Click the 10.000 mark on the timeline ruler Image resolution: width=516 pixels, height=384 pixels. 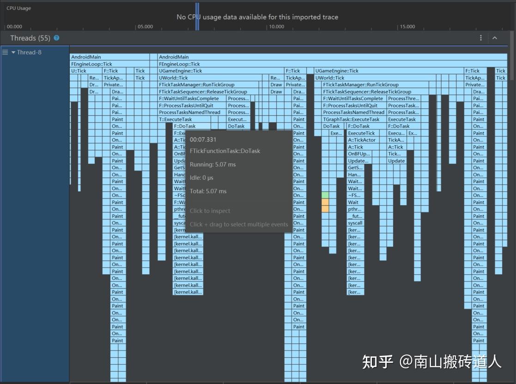(276, 27)
